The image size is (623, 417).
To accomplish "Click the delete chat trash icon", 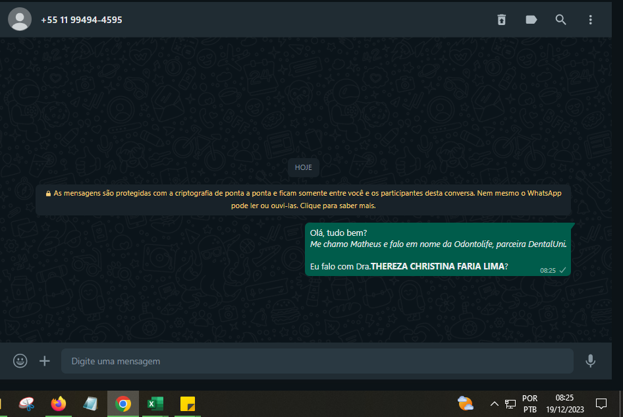I will point(501,20).
